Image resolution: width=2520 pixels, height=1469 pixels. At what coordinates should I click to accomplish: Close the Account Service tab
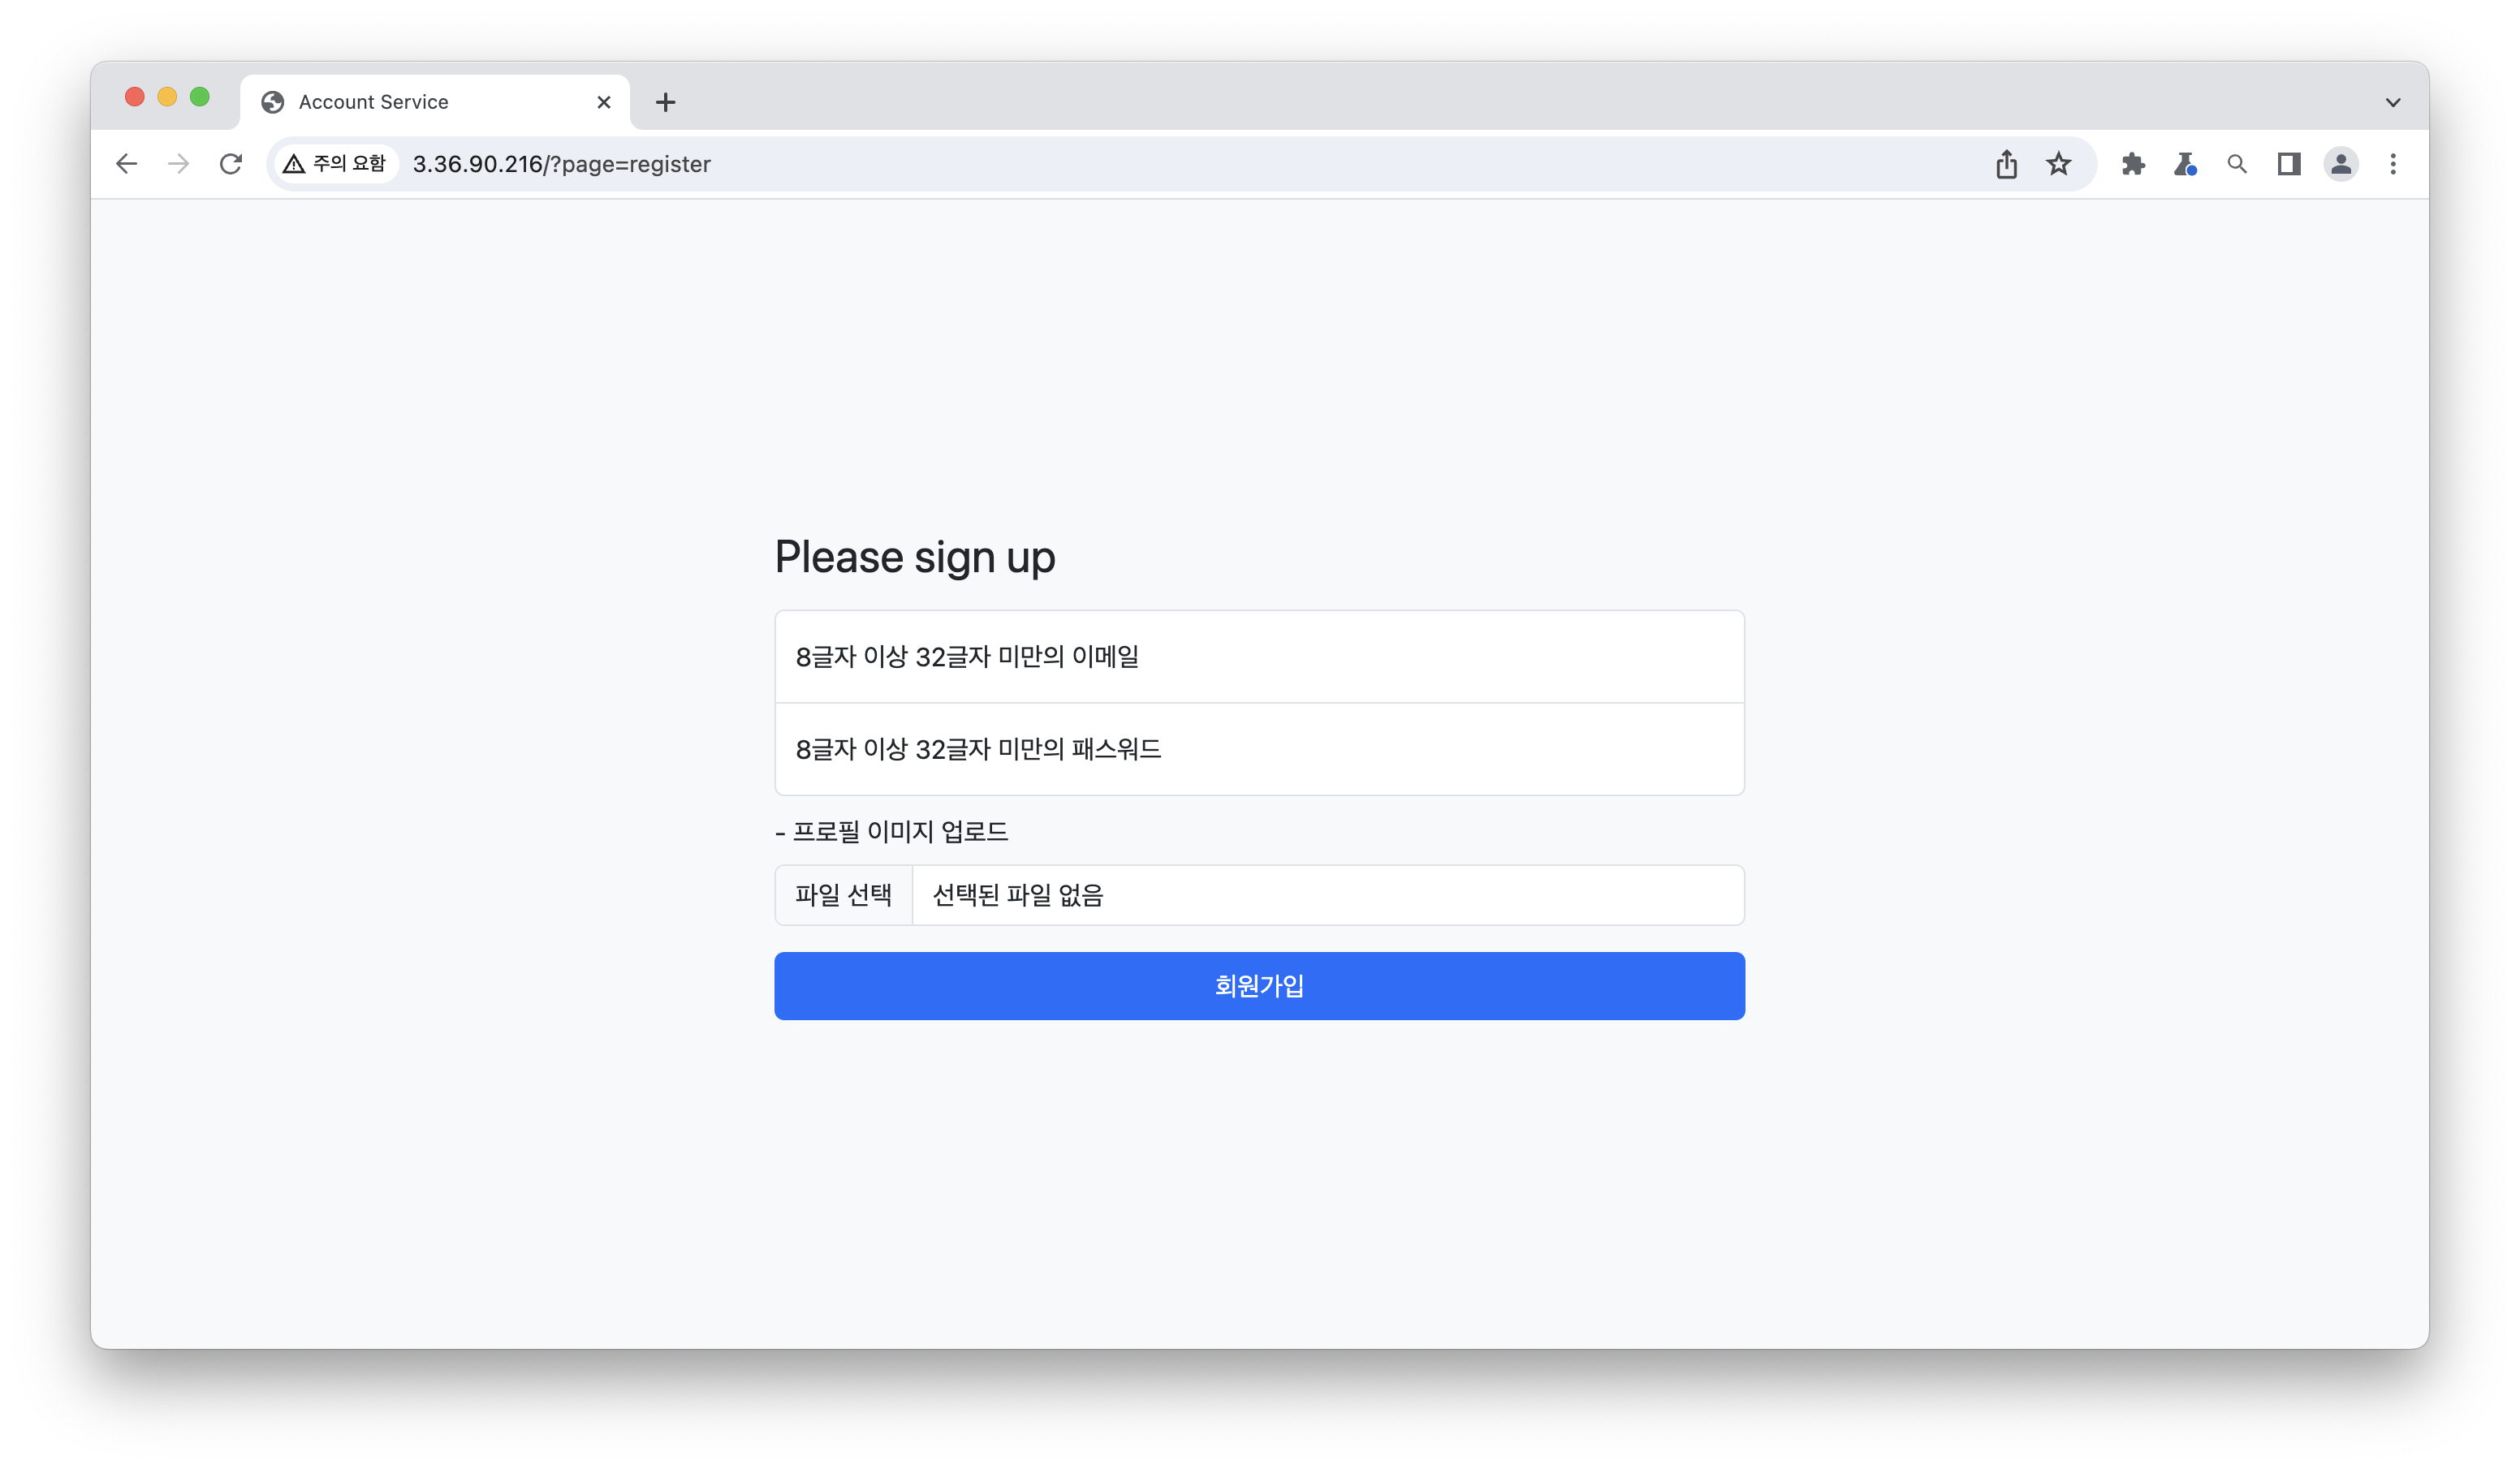click(604, 102)
